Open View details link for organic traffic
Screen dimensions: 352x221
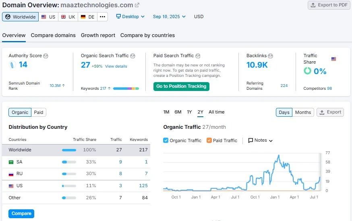coord(116,66)
